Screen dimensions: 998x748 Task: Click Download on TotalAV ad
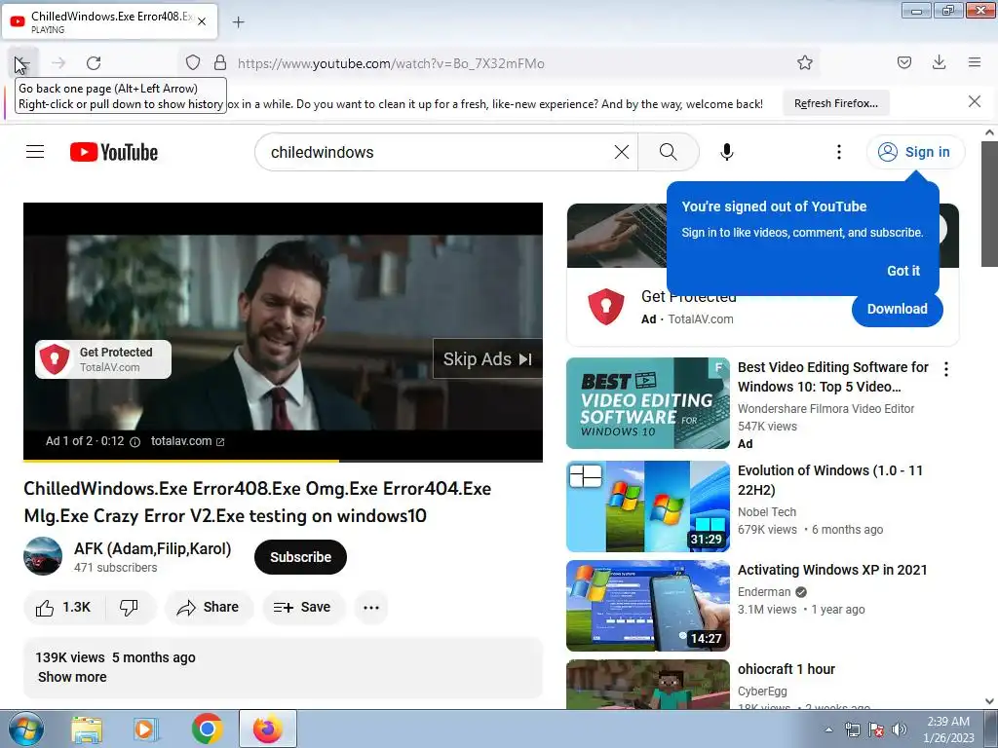click(x=897, y=309)
